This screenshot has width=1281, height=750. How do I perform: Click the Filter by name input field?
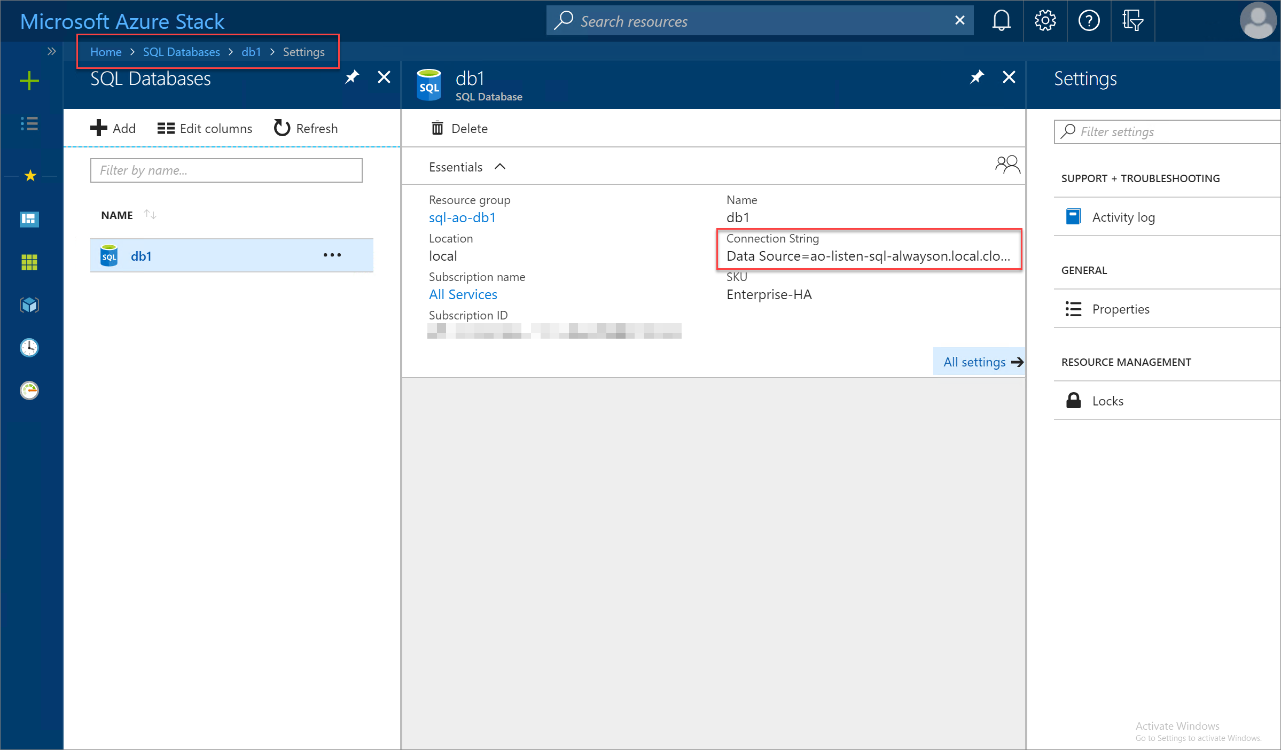[226, 170]
